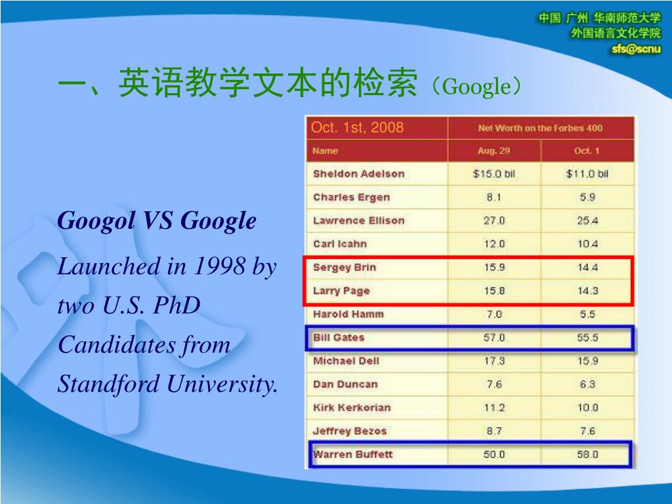672x504 pixels.
Task: Click the 5.9 value in Charles Ergen row
Action: click(x=587, y=197)
